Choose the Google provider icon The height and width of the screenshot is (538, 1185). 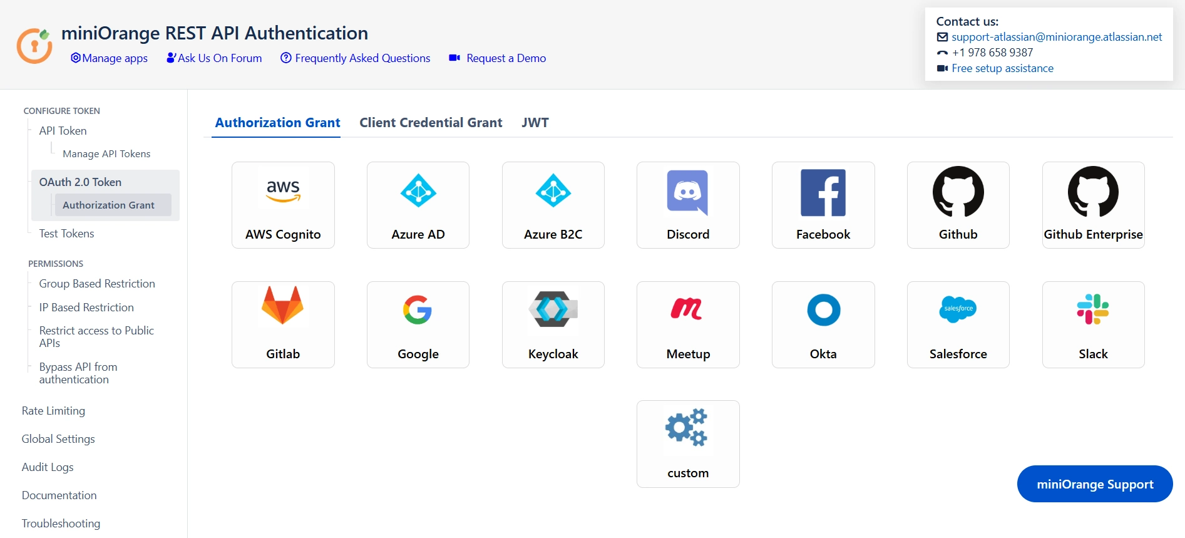(418, 309)
